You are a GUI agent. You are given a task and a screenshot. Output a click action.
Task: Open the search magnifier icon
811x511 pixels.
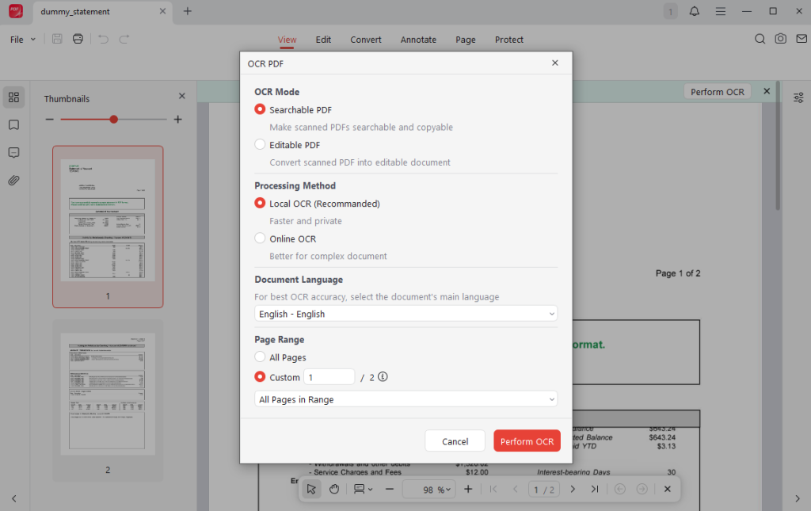pos(760,39)
